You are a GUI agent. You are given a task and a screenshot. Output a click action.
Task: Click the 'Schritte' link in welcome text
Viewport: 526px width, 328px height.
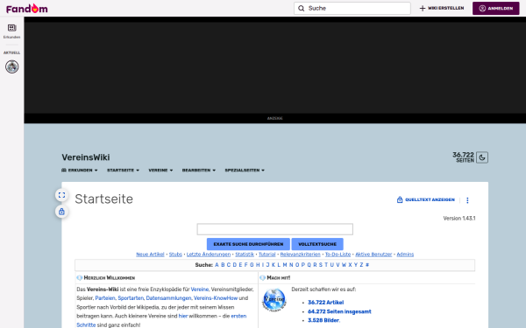click(x=86, y=325)
